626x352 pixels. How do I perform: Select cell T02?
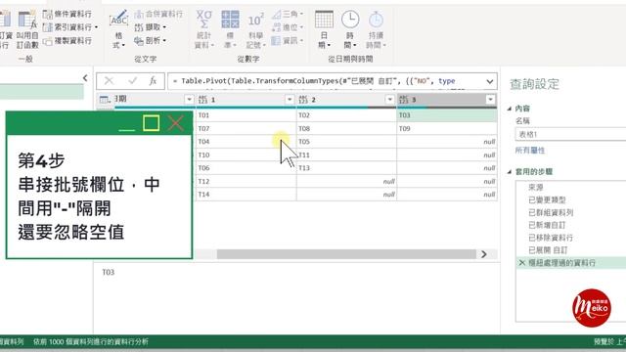[x=346, y=115]
